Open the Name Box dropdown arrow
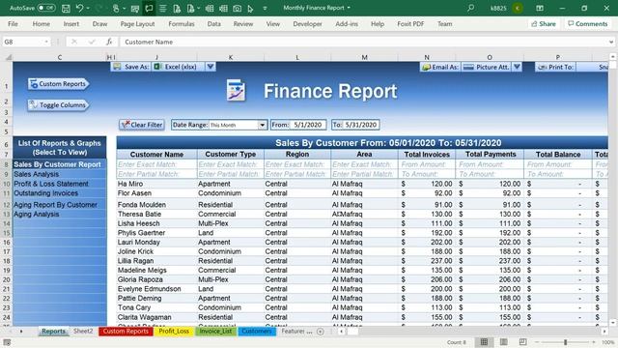The image size is (618, 348). [x=46, y=42]
